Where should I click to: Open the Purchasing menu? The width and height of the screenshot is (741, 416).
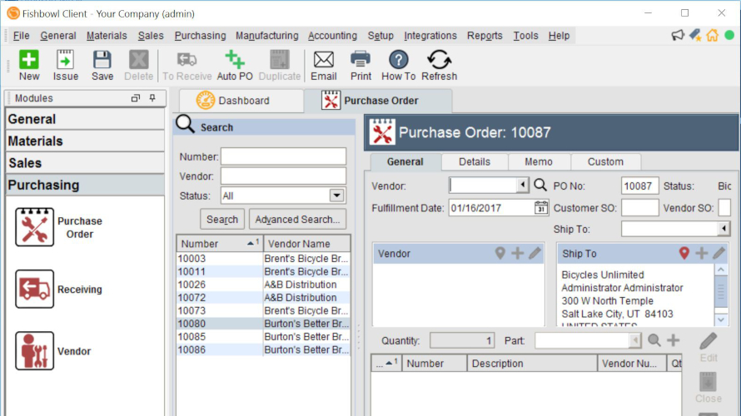tap(200, 36)
